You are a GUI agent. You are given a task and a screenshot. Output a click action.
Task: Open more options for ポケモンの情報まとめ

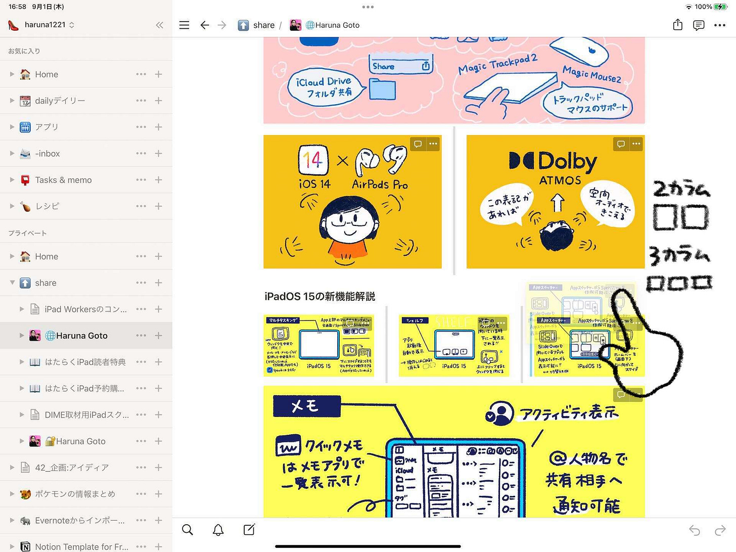tap(141, 494)
